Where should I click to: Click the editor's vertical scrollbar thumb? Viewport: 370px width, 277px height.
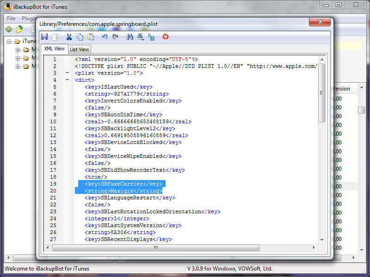pos(321,92)
